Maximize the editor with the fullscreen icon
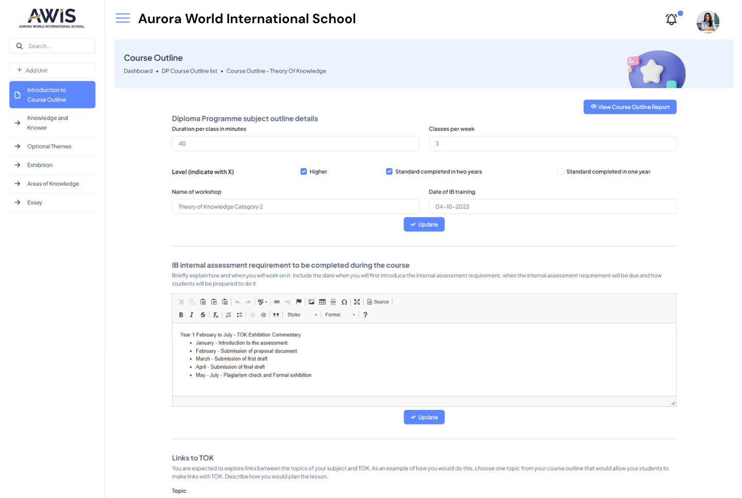This screenshot has width=742, height=498. click(x=357, y=302)
